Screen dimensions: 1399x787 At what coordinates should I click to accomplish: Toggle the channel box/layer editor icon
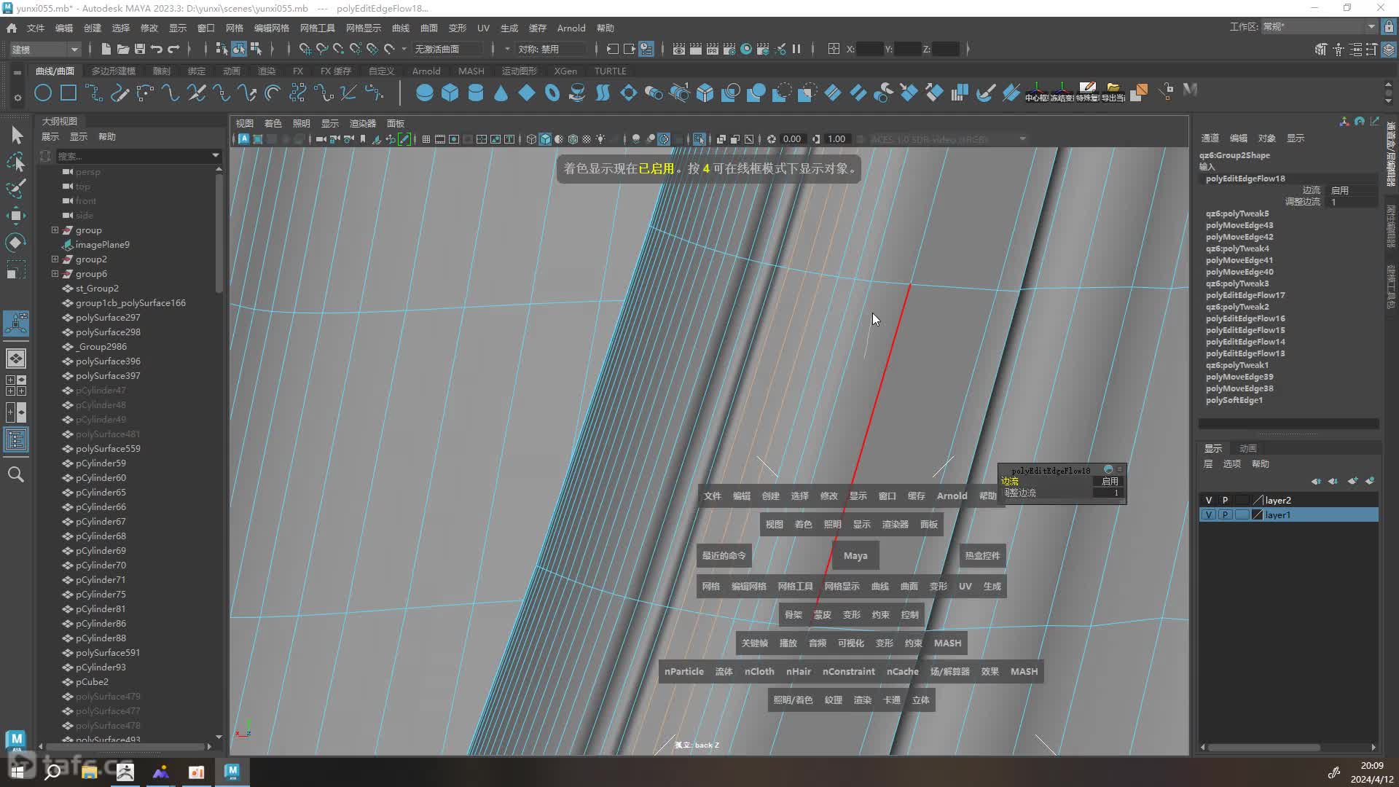click(x=1390, y=50)
